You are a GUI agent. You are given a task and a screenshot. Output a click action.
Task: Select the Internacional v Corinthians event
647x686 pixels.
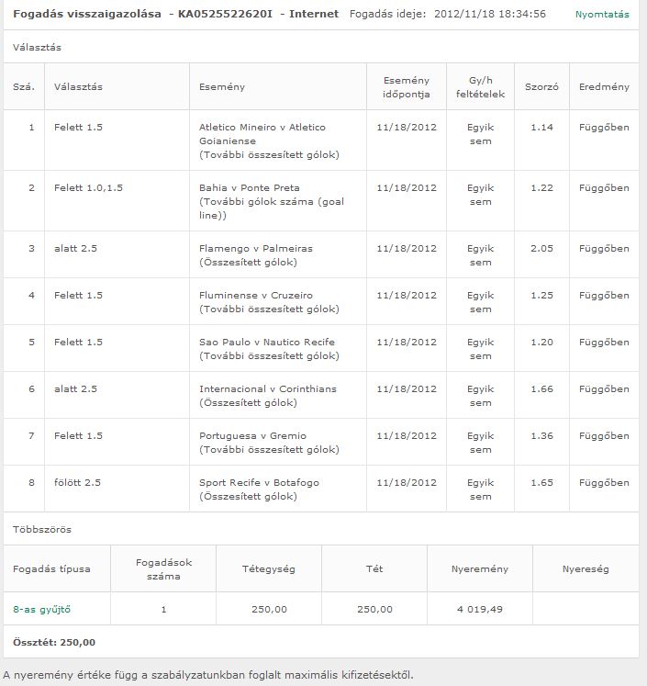point(267,388)
